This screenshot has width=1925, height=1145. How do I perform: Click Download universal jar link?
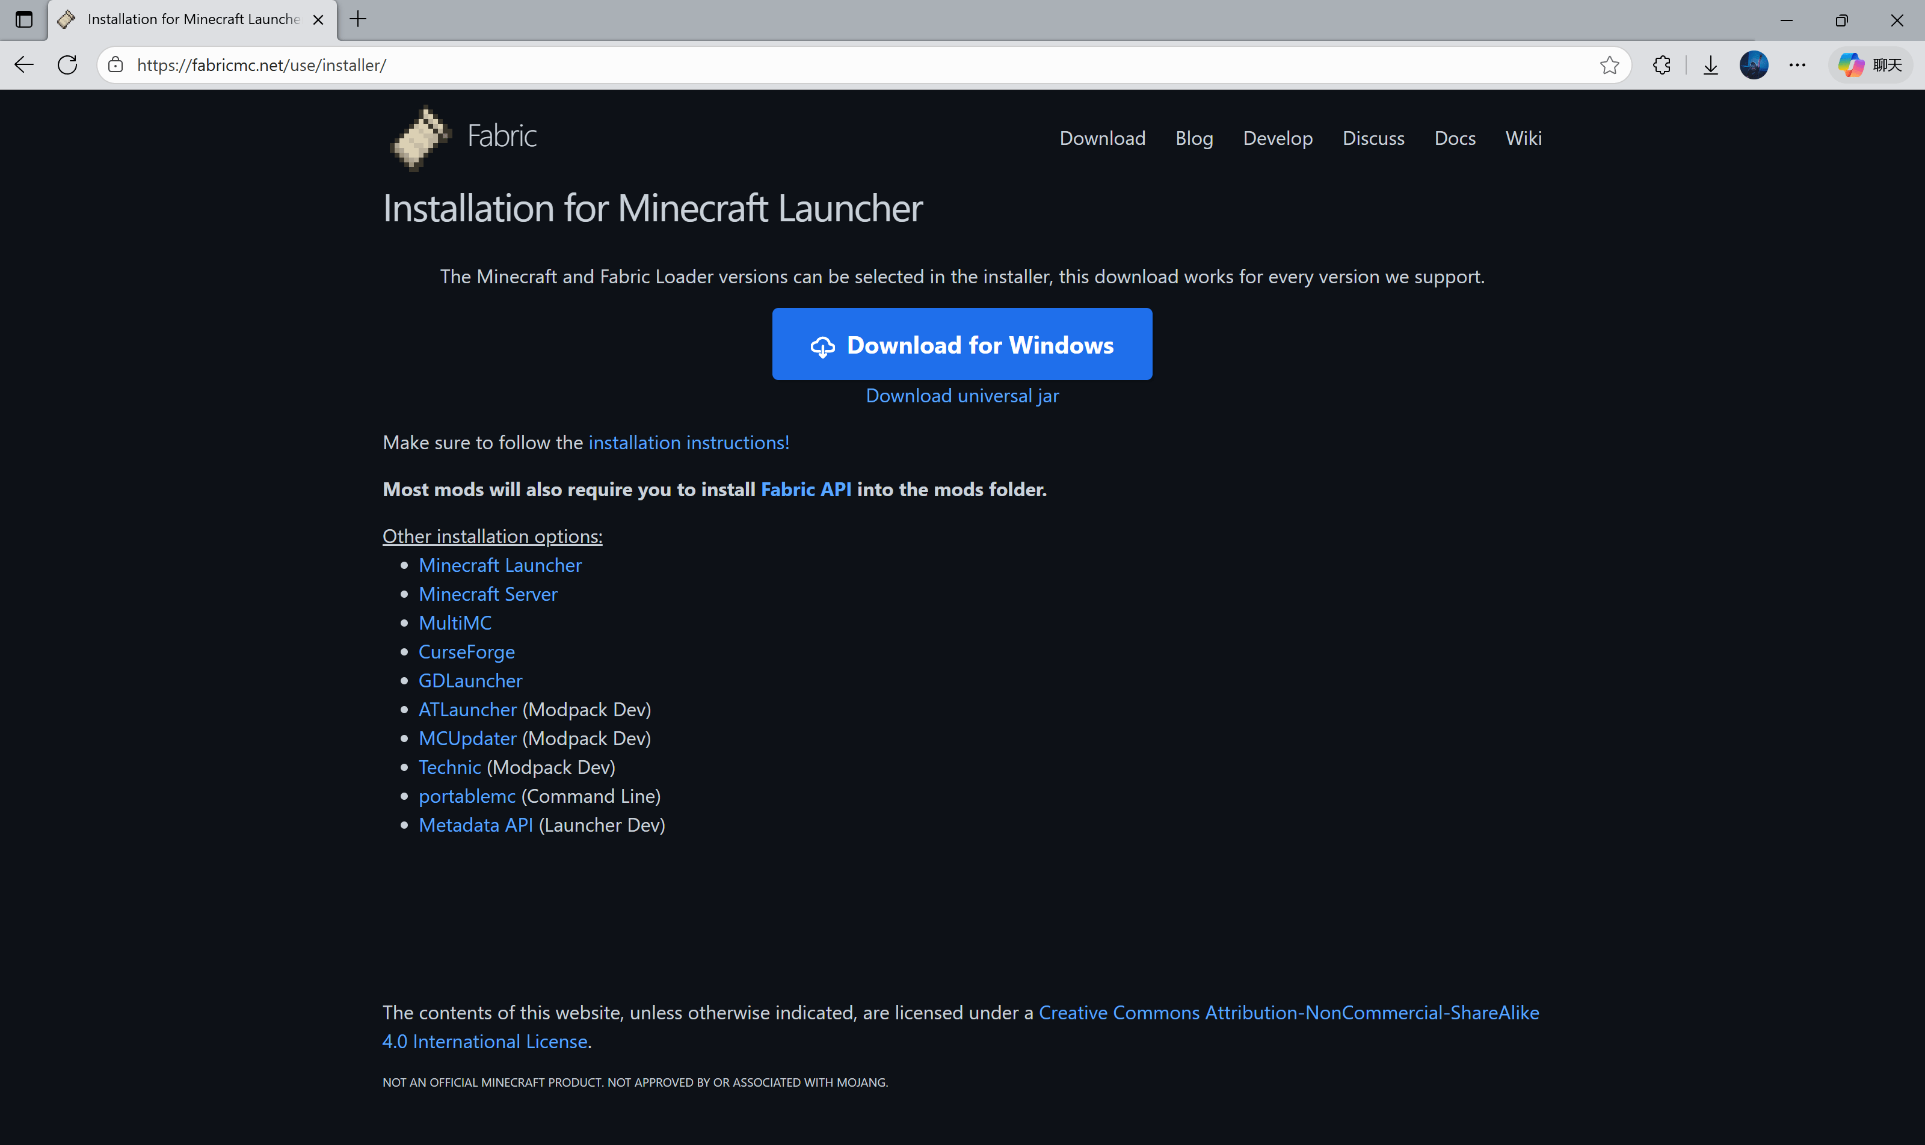[x=962, y=396]
